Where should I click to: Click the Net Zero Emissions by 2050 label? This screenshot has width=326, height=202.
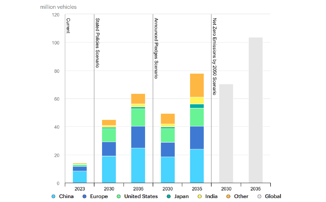pos(215,56)
